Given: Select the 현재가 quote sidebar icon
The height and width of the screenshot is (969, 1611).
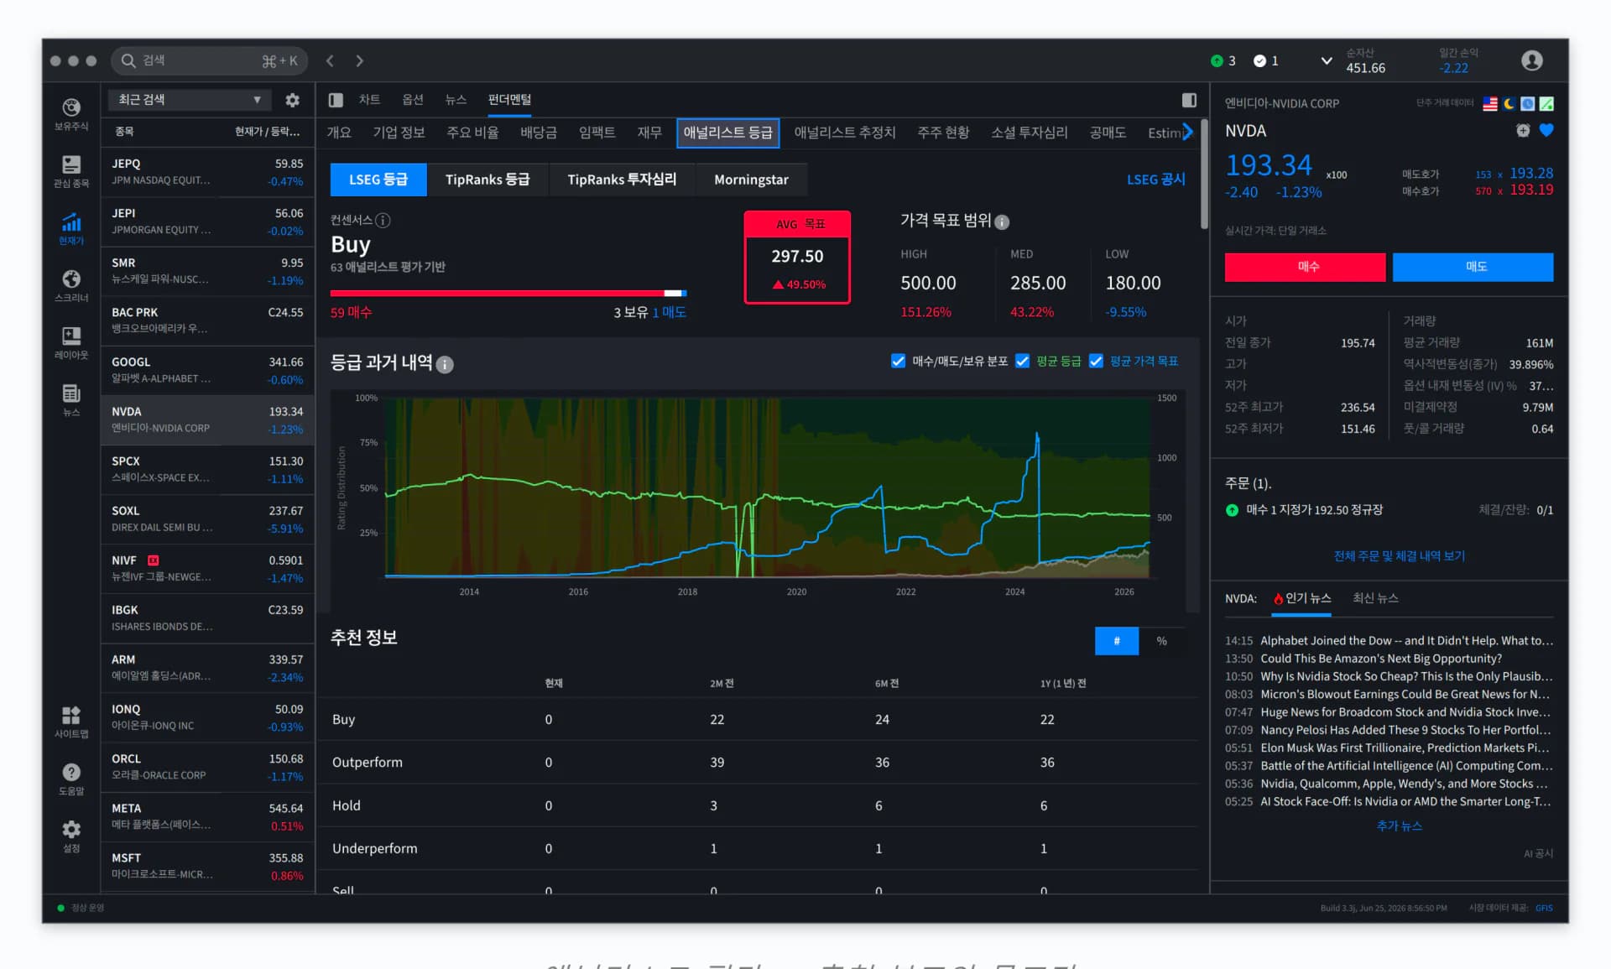Looking at the screenshot, I should (x=71, y=222).
